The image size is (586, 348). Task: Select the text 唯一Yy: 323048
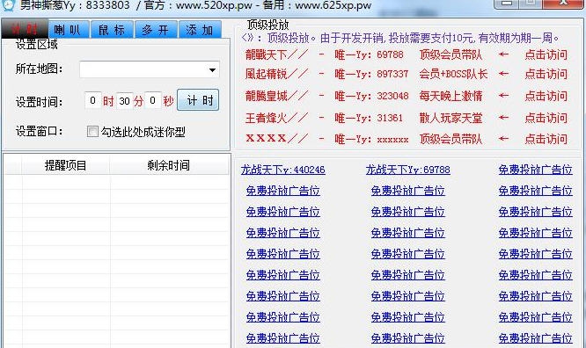click(371, 96)
